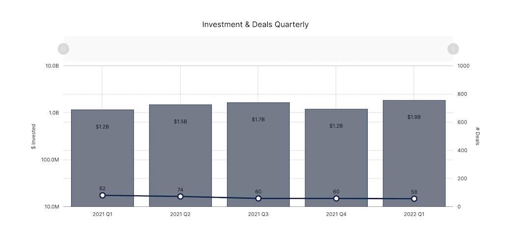This screenshot has height=227, width=516.
Task: Click the "Investment & Deals Quarterly" chart title
Action: 256,24
